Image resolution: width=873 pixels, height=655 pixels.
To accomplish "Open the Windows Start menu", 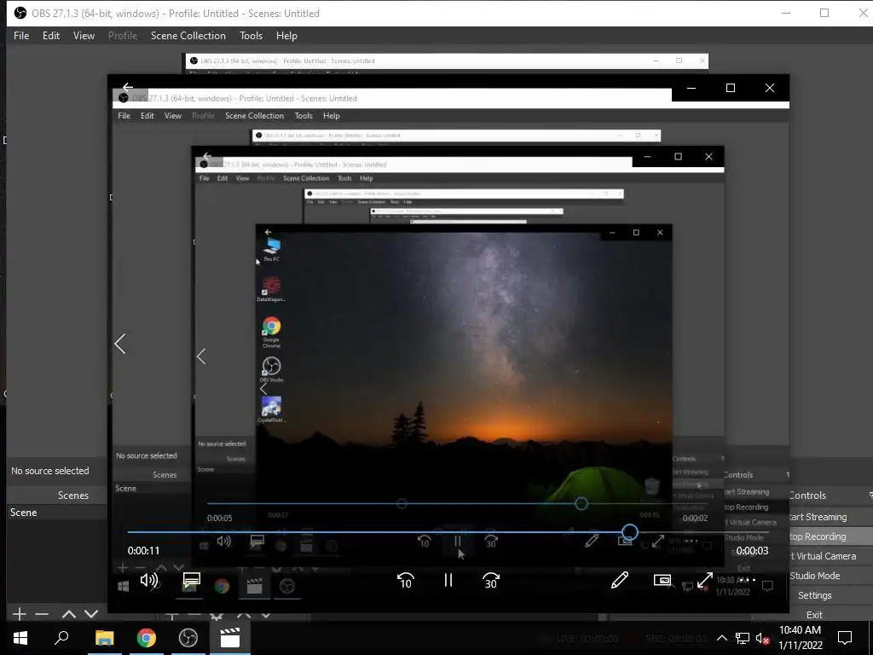I will (20, 638).
